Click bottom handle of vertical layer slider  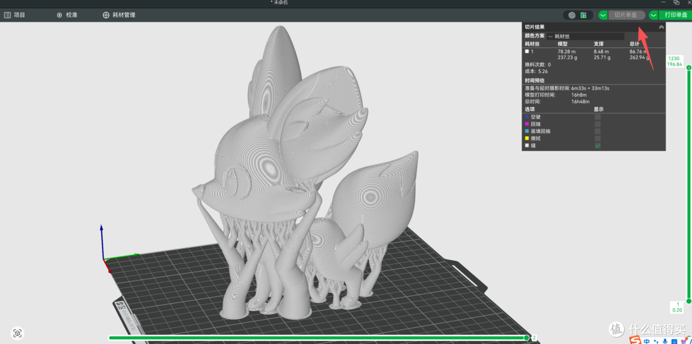(x=688, y=301)
